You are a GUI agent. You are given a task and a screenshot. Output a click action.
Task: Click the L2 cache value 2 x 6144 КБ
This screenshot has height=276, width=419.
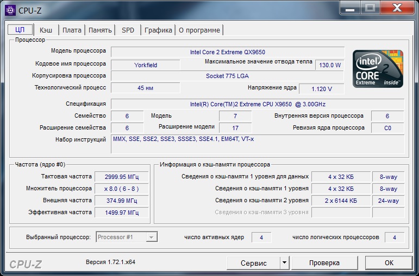[x=341, y=201]
